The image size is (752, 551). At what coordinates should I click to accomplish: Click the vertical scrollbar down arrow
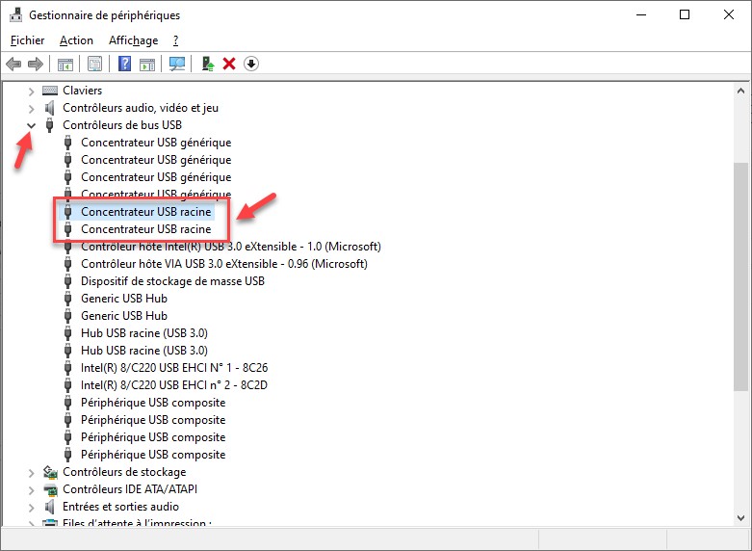(x=740, y=517)
